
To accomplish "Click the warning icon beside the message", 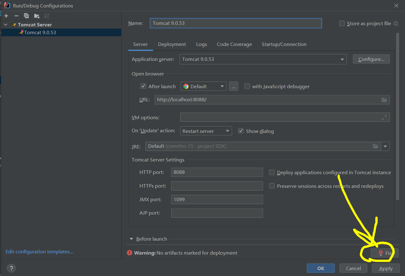I will (x=130, y=253).
